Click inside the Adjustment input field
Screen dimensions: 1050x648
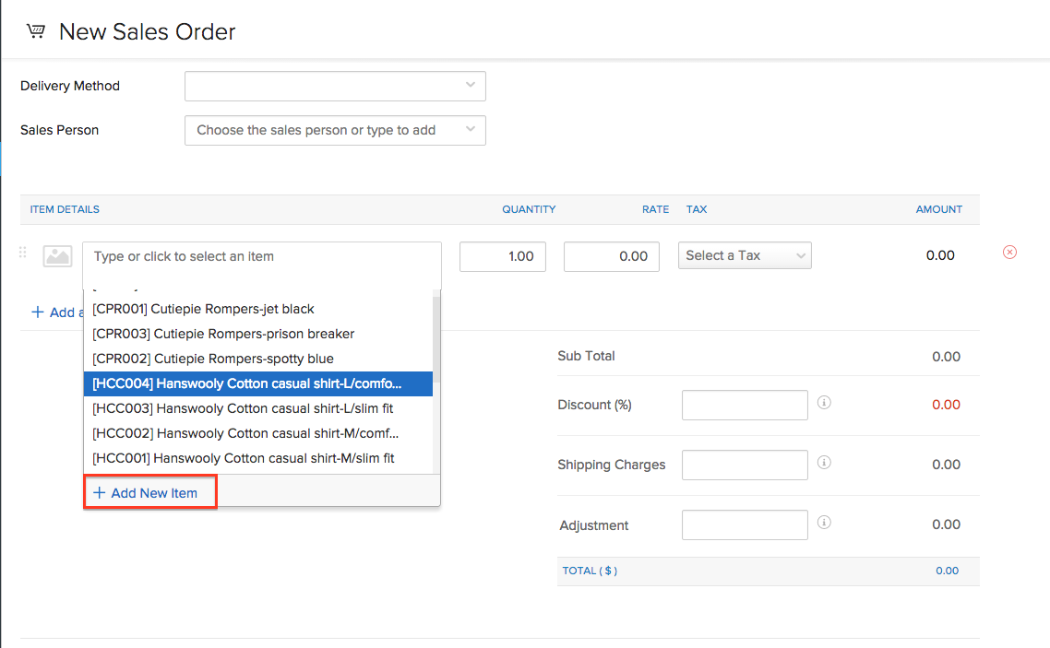coord(745,524)
